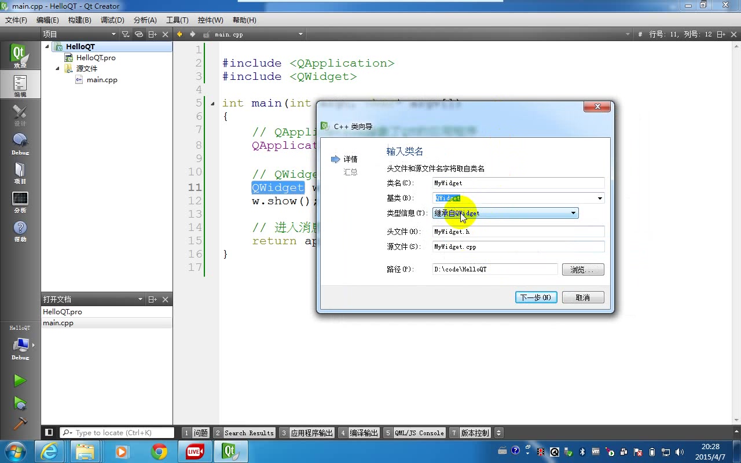Click the filter tree icon in project panel
Image resolution: width=741 pixels, height=463 pixels.
(125, 34)
